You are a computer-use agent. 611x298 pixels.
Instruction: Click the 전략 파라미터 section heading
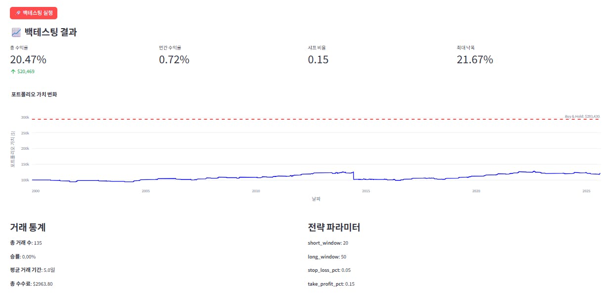click(x=334, y=227)
